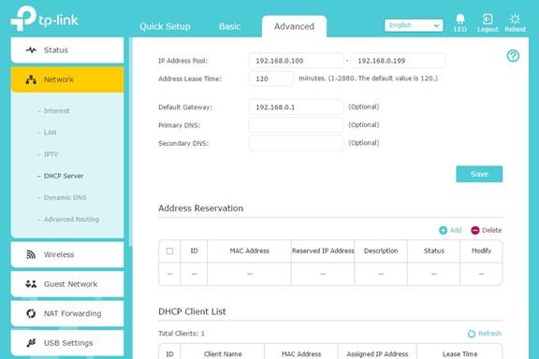The width and height of the screenshot is (539, 359).
Task: Click the tp-link logo
Action: (x=45, y=19)
